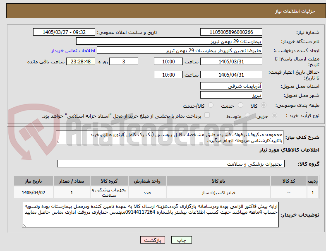326x251 pixels.
Task: Click the general need description textarea
Action: (170, 137)
